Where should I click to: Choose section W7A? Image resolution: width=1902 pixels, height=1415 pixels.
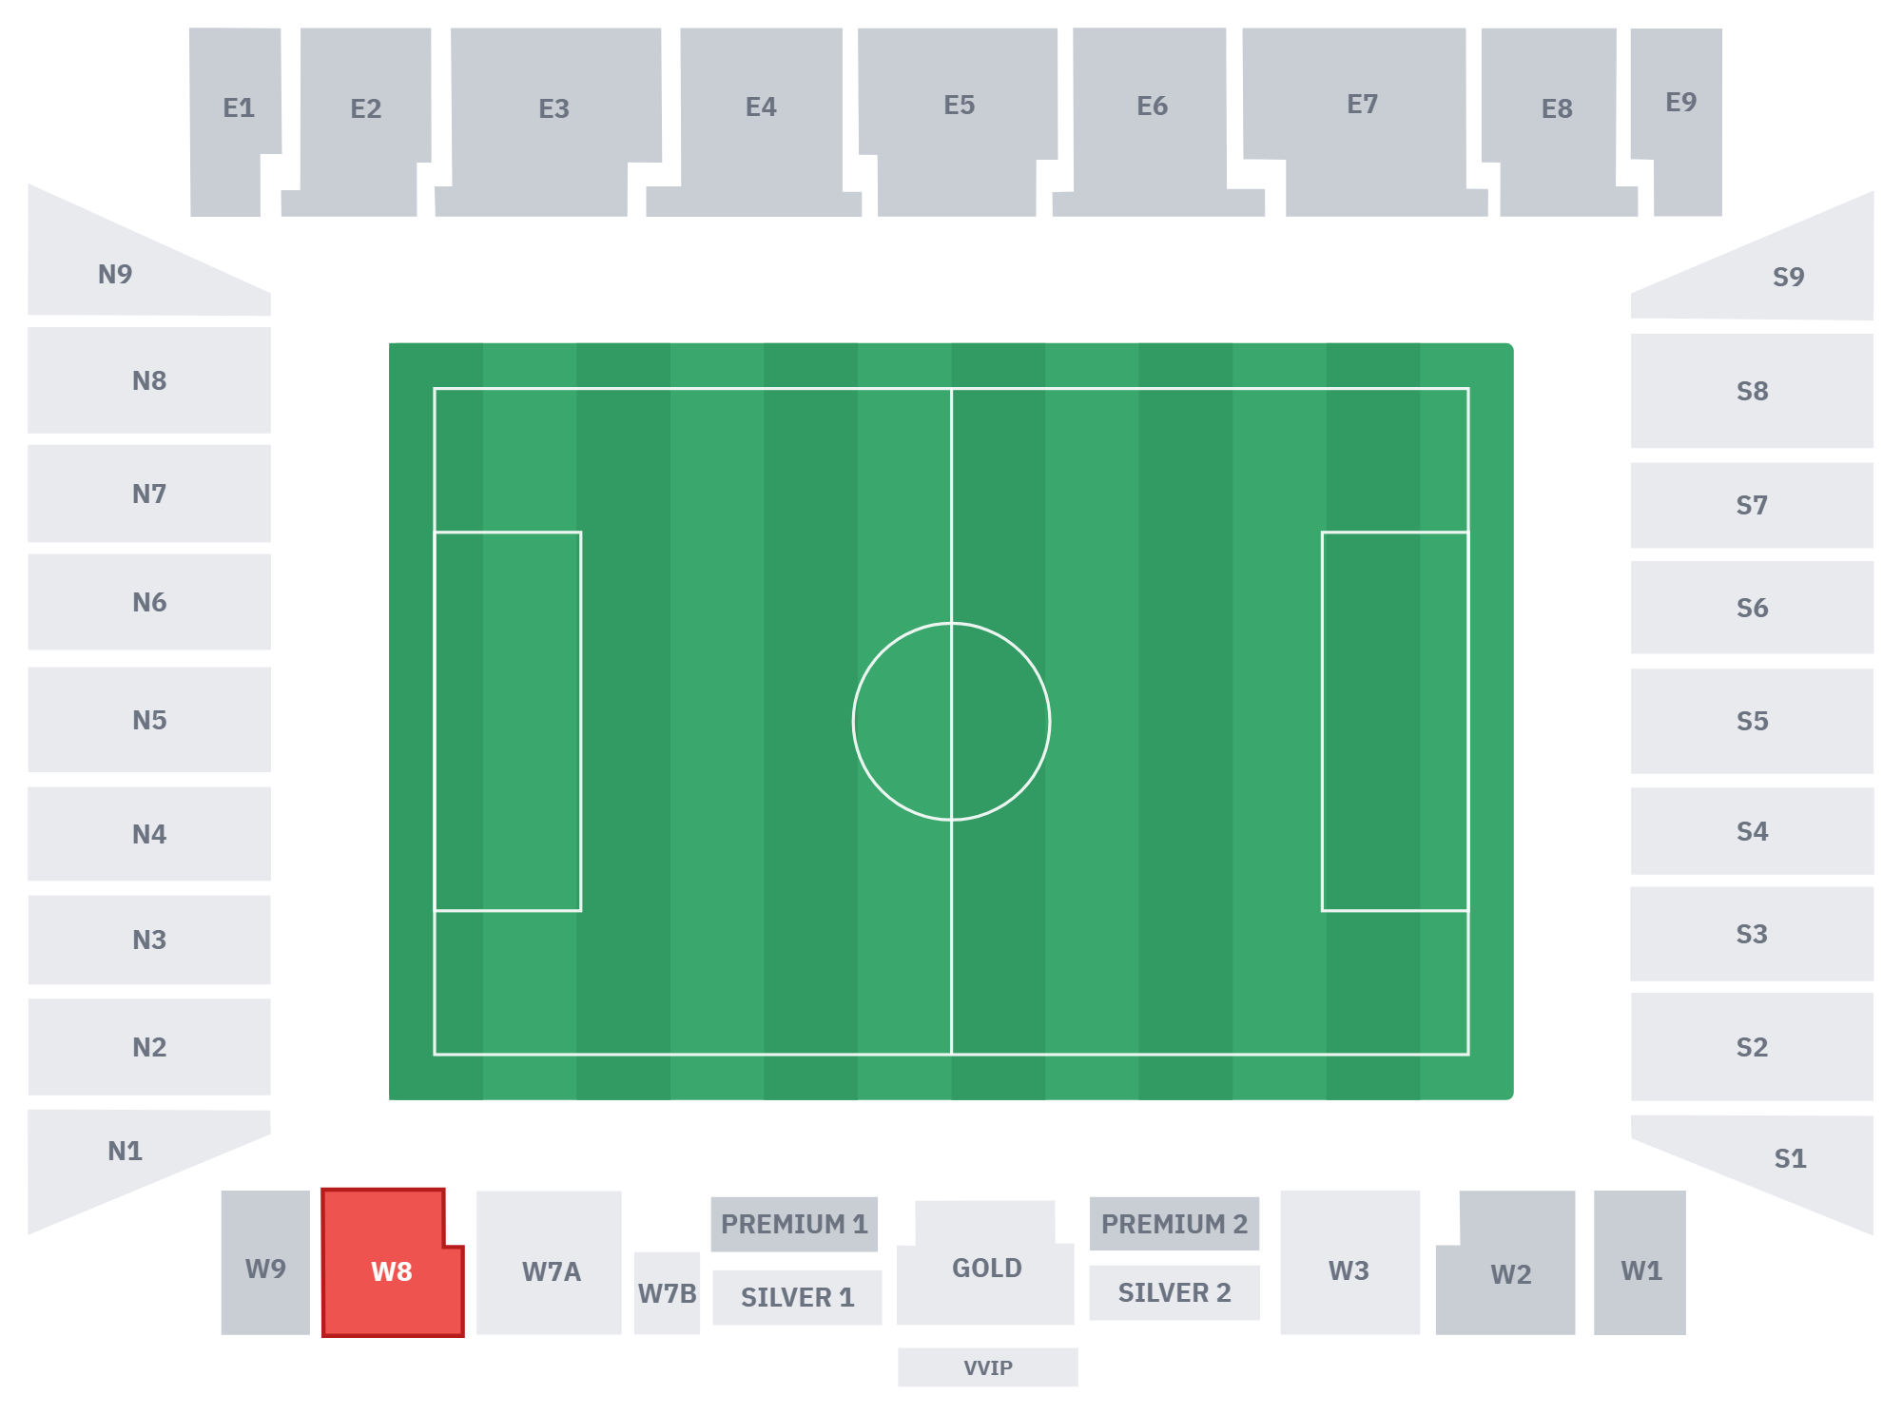click(x=550, y=1263)
